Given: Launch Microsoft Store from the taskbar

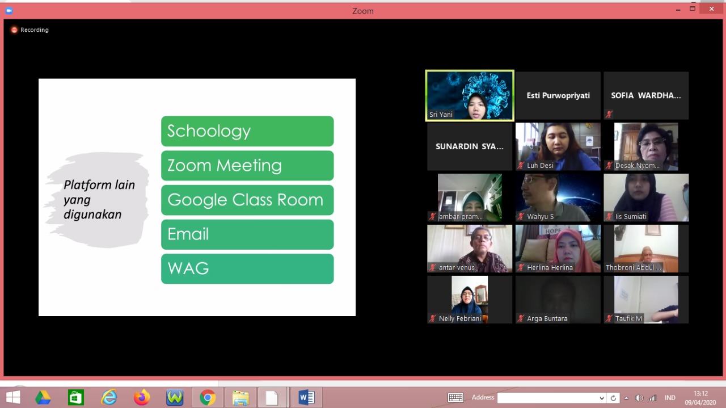Looking at the screenshot, I should pos(76,398).
